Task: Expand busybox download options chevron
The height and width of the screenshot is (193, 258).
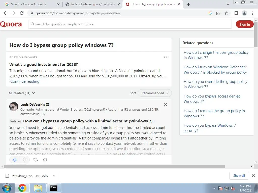Action: pos(54,176)
